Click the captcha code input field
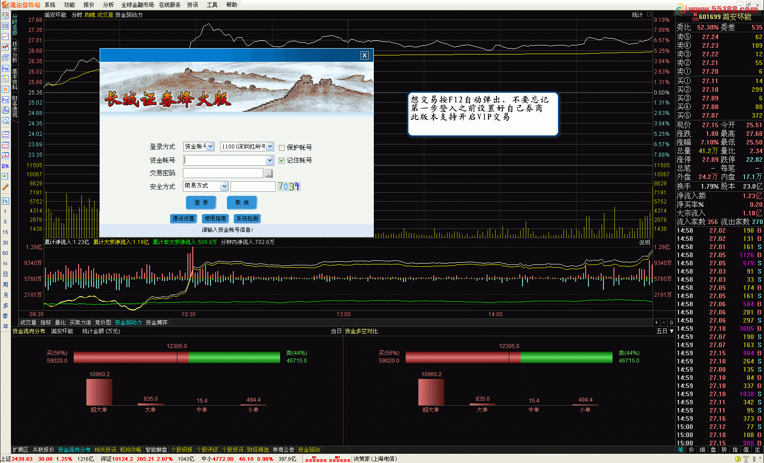This screenshot has height=463, width=764. (253, 186)
